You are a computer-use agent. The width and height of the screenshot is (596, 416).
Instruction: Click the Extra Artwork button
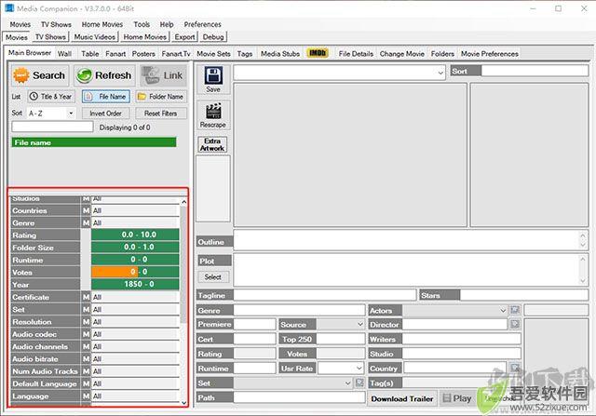pos(212,145)
